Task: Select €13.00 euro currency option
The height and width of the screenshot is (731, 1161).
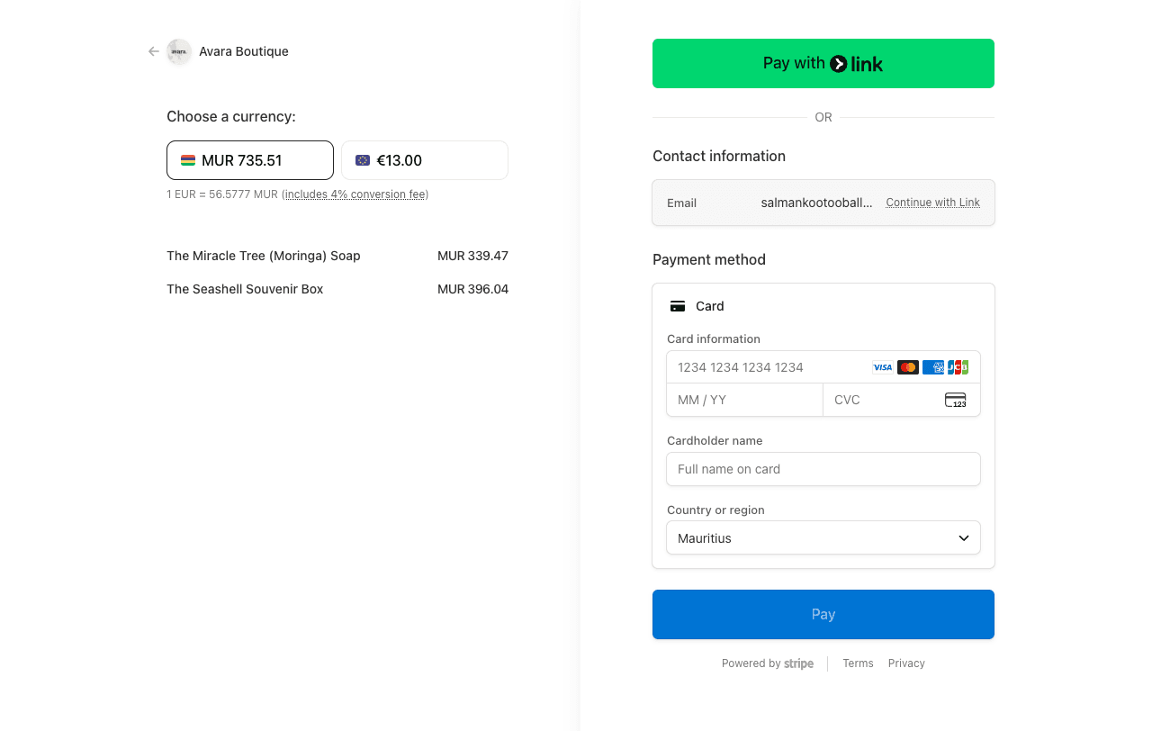Action: point(424,160)
